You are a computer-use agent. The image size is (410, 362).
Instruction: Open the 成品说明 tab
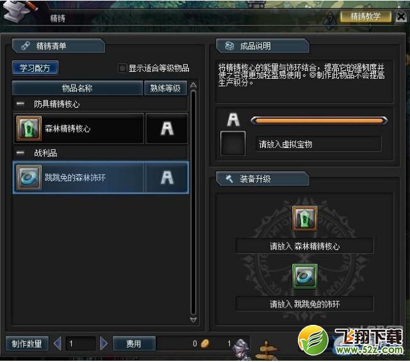(x=263, y=46)
